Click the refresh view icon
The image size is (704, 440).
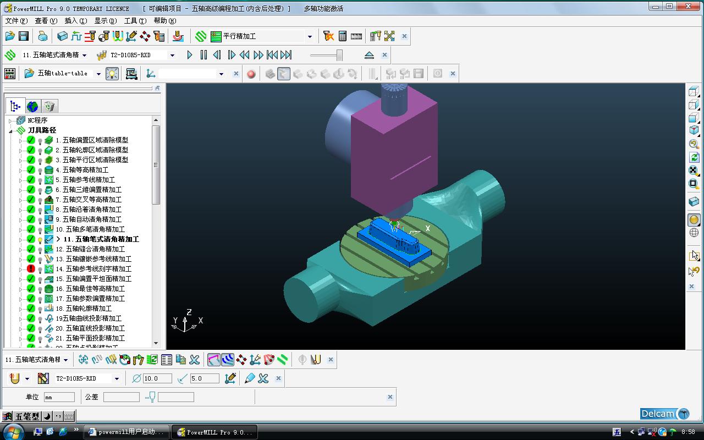tap(694, 157)
